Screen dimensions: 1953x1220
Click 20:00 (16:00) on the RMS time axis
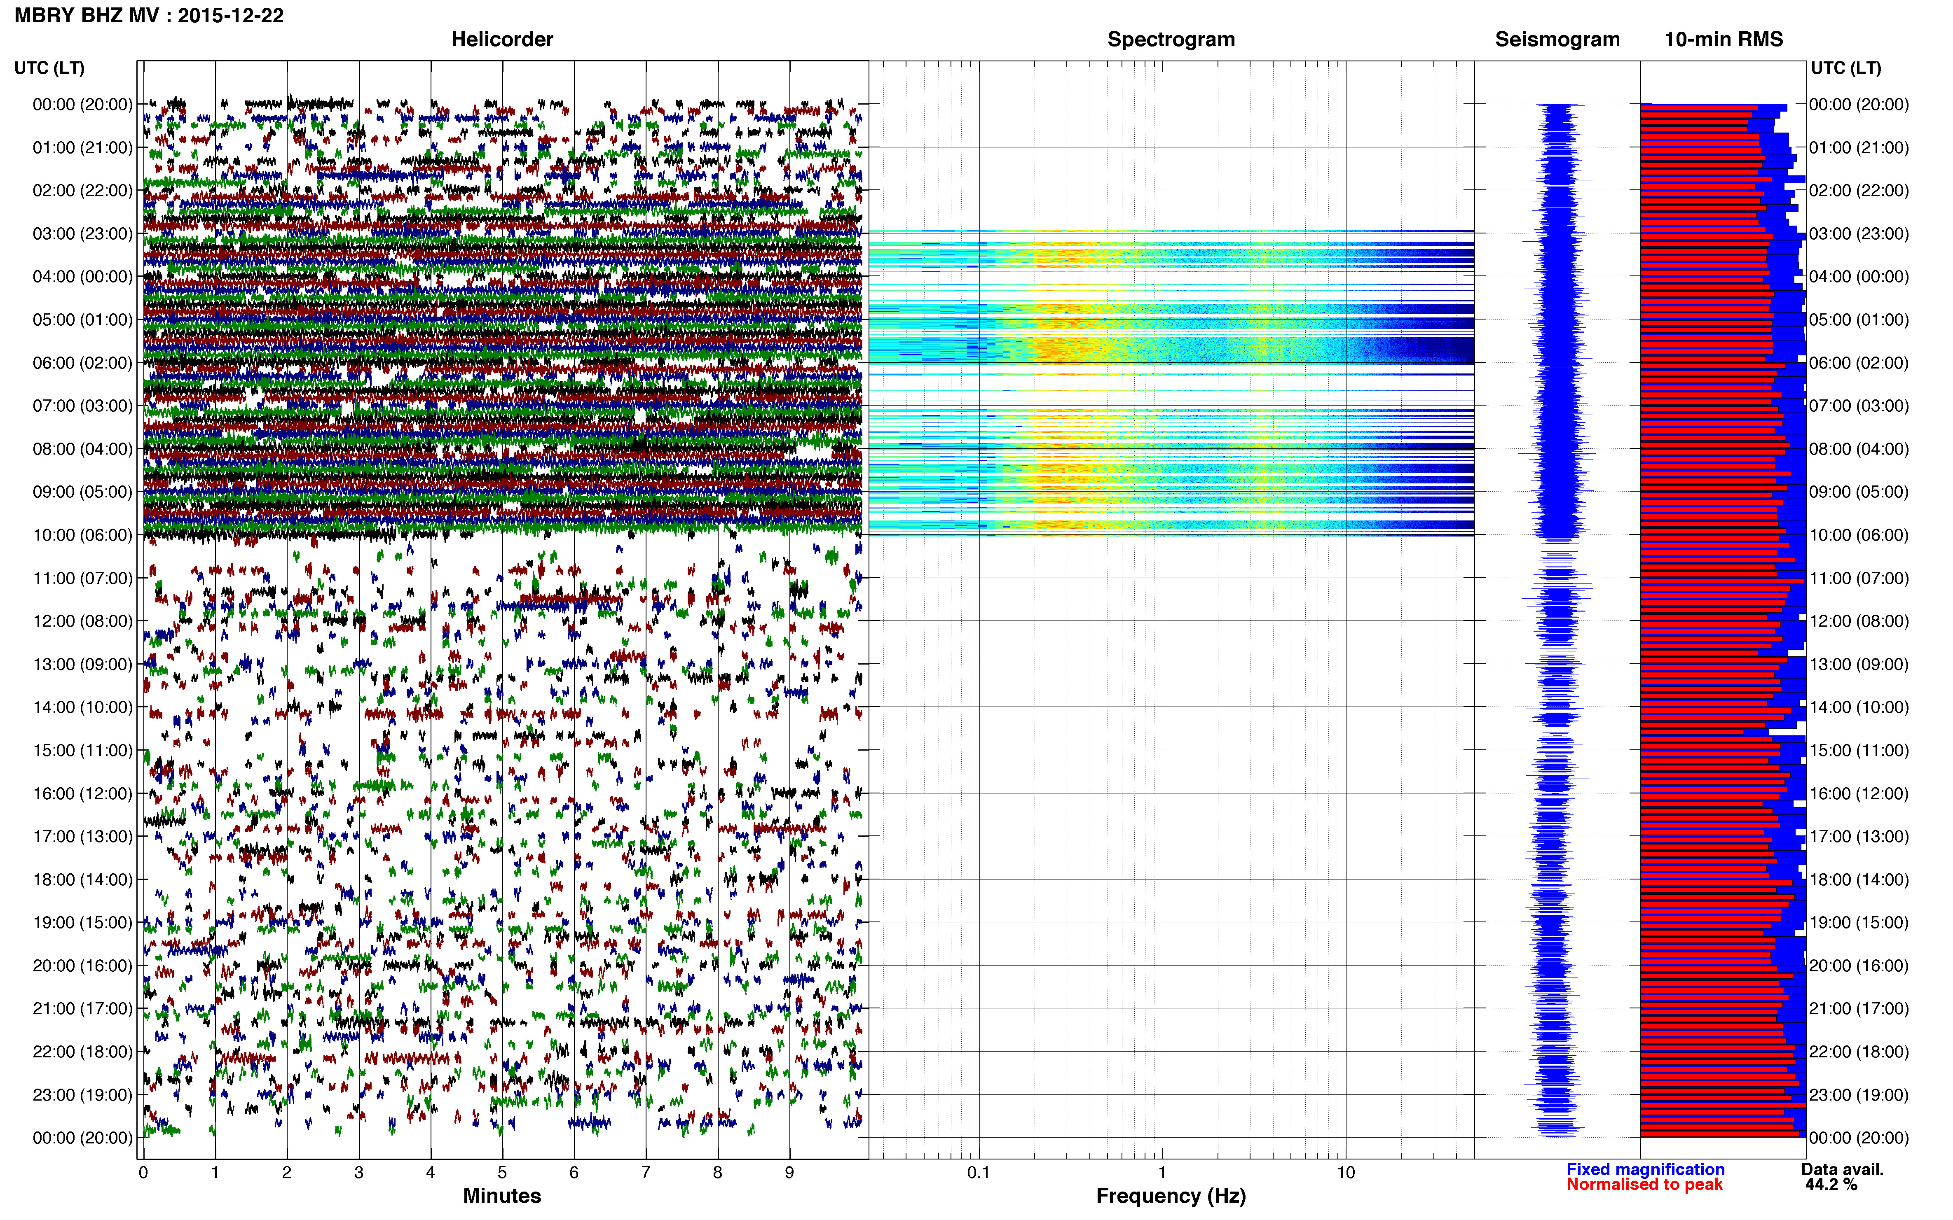1859,966
